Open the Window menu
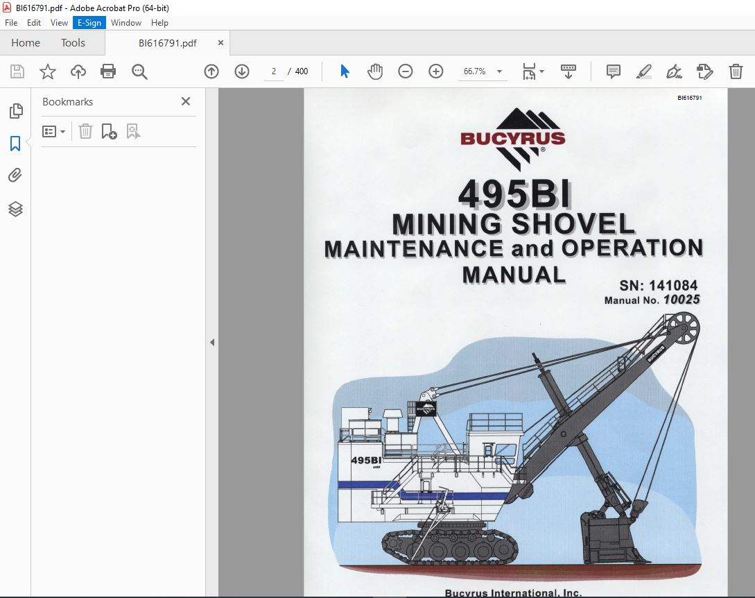This screenshot has height=598, width=755. [126, 23]
